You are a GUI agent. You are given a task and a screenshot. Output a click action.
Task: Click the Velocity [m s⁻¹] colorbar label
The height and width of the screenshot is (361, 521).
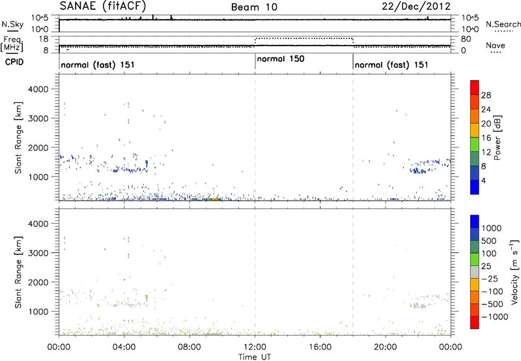[x=514, y=272]
